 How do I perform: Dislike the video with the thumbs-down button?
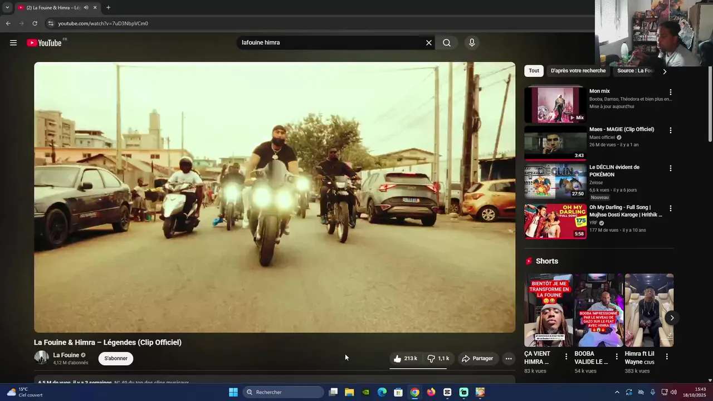click(x=438, y=359)
